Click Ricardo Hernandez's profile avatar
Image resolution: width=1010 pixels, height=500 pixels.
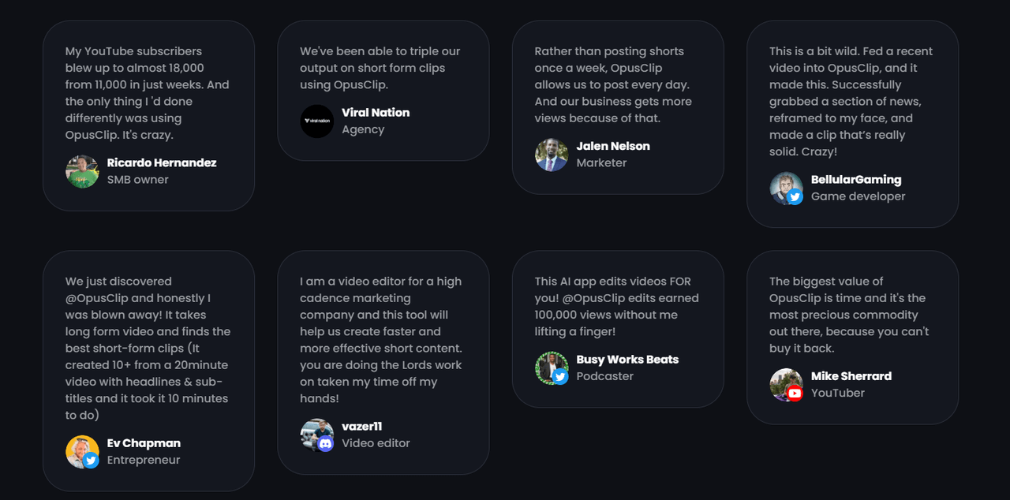click(x=82, y=171)
